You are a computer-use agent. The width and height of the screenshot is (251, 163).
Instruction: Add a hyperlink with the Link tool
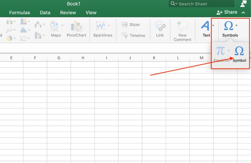pos(160,28)
